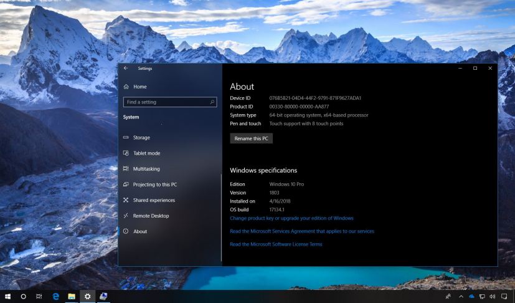Viewport: 515px width, 303px height.
Task: Click the Windows 10 Pro edition text
Action: [286, 185]
